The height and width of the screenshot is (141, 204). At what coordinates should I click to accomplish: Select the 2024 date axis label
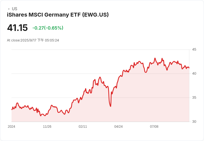tap(11, 127)
